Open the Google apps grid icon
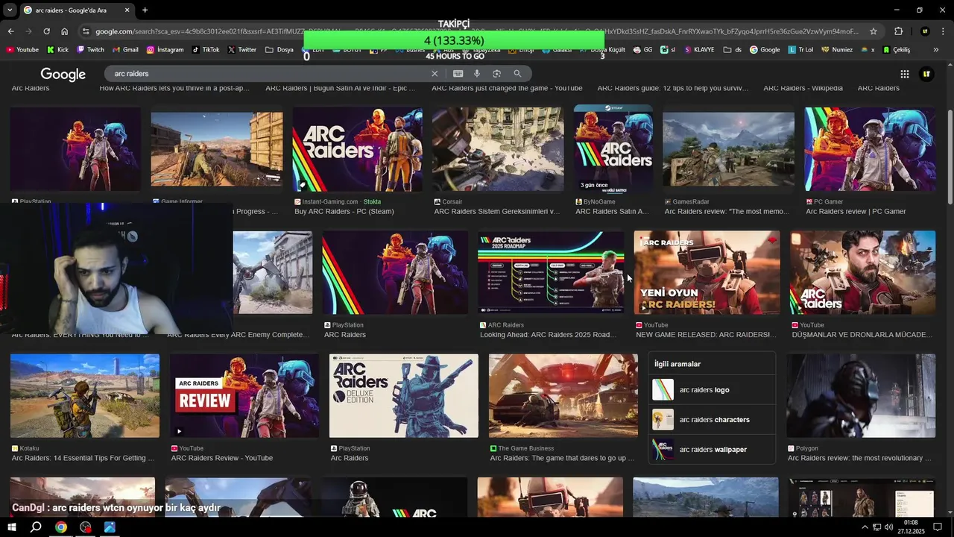 (x=905, y=74)
